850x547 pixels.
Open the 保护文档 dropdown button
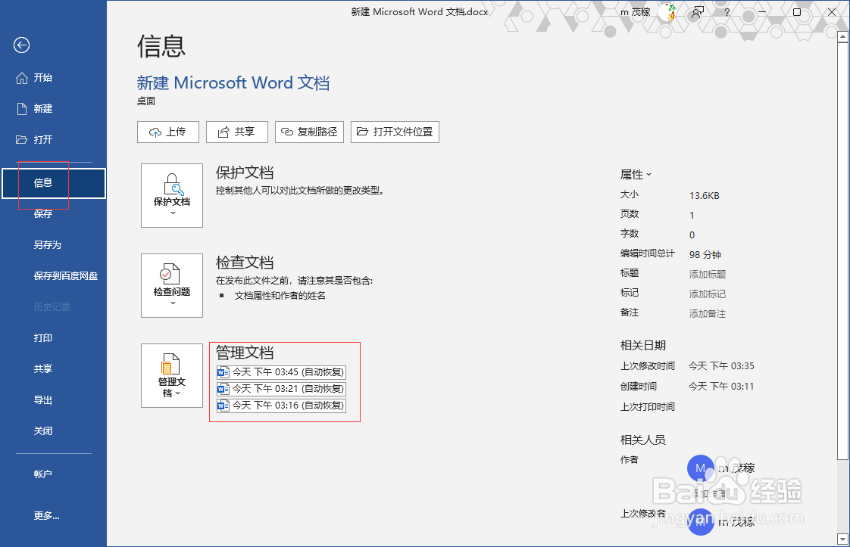(172, 195)
